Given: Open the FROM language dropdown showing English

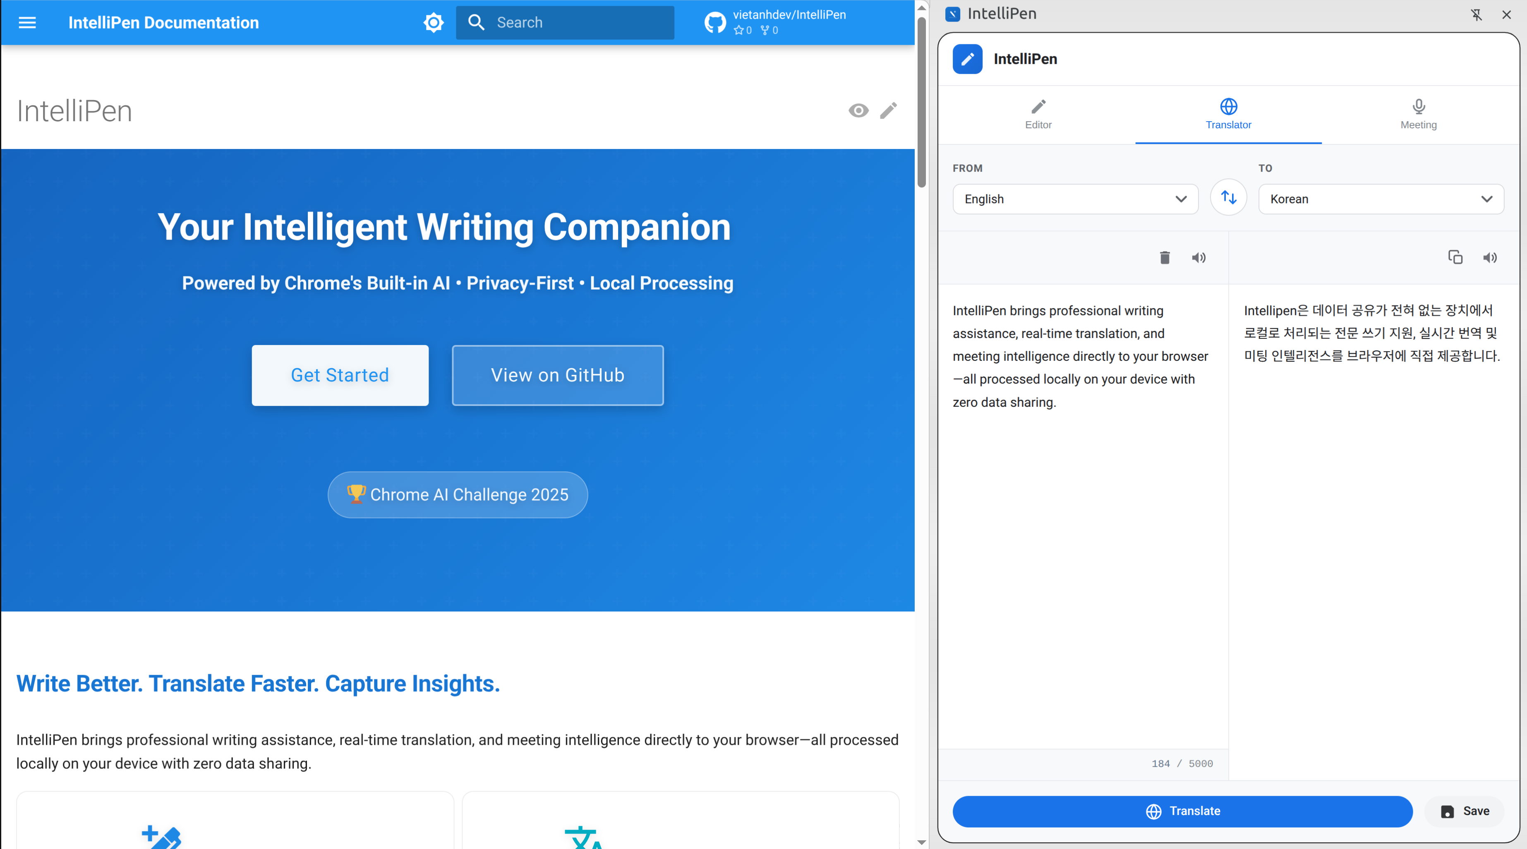Looking at the screenshot, I should (1075, 199).
